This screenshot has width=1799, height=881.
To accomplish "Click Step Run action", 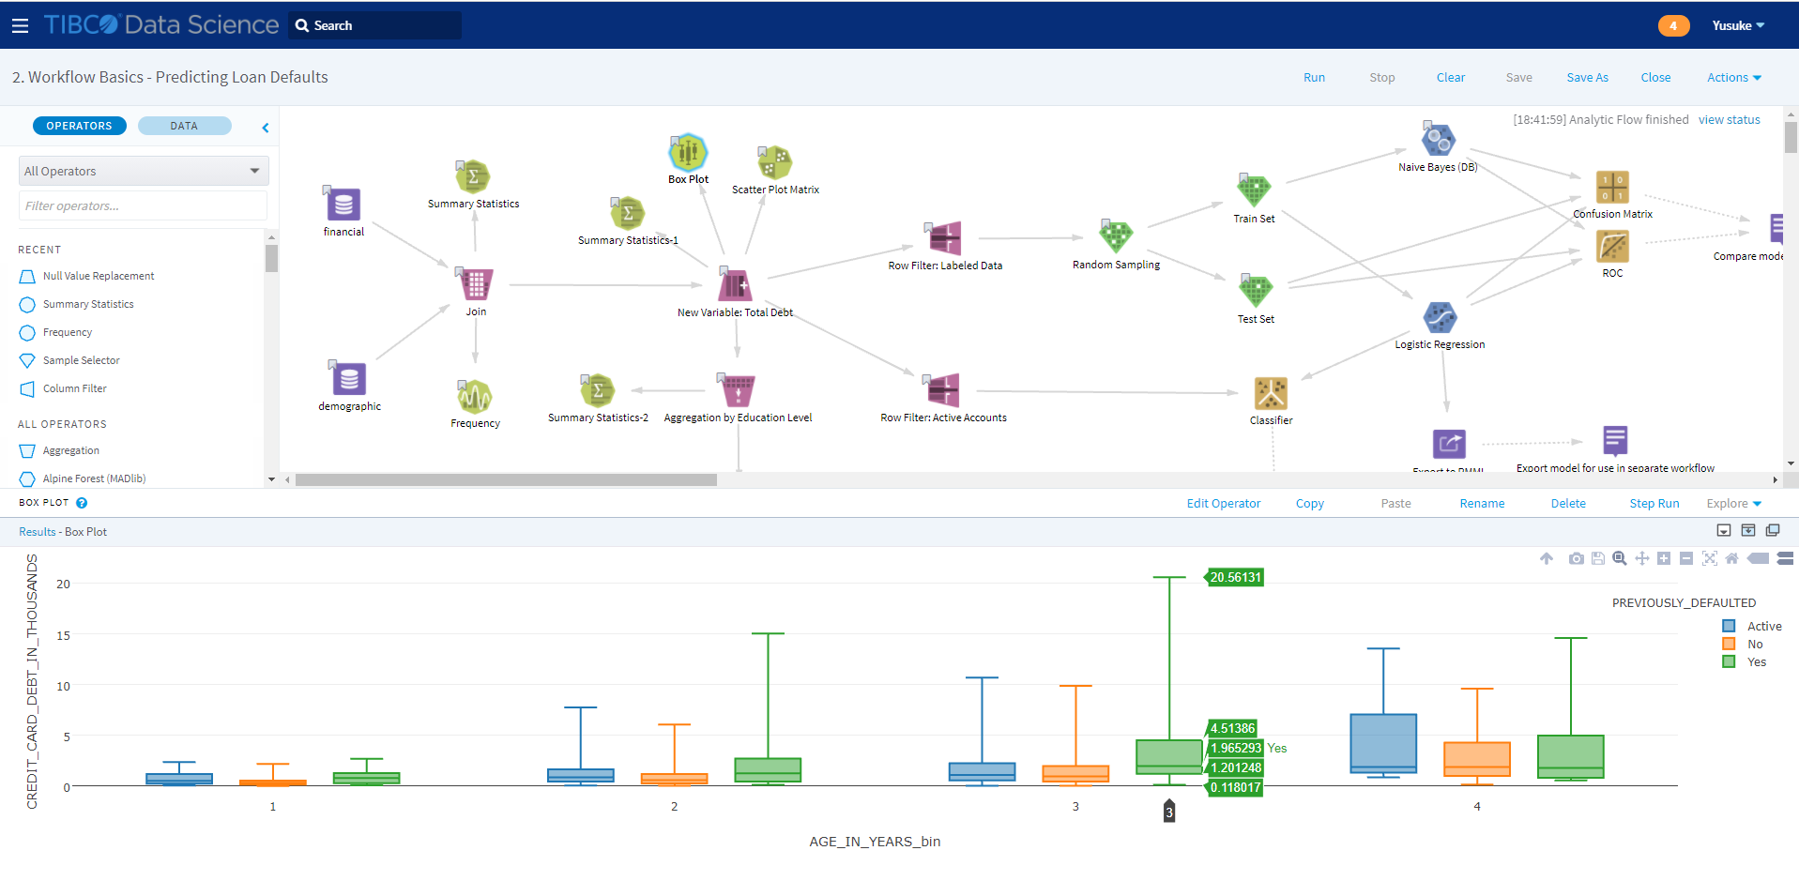I will tap(1654, 504).
